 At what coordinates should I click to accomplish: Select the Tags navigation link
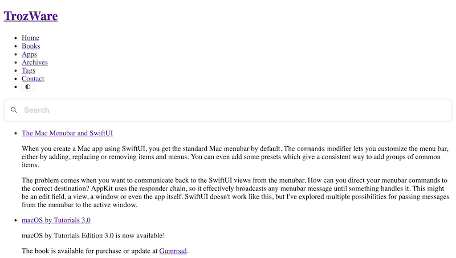[x=28, y=71]
